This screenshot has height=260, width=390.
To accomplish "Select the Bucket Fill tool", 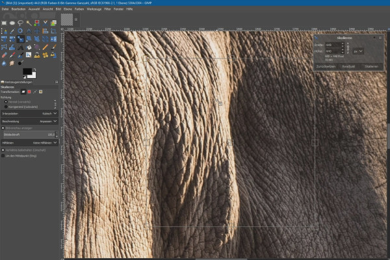I will [x=29, y=47].
